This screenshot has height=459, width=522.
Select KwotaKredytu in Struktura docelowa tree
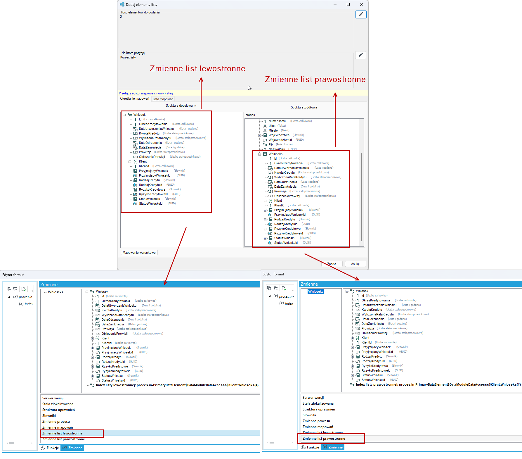(149, 134)
